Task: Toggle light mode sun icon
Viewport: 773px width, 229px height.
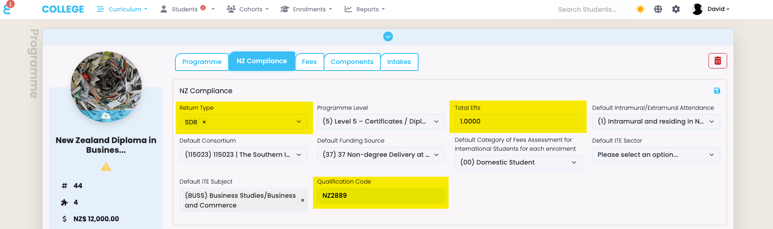Action: (x=640, y=9)
